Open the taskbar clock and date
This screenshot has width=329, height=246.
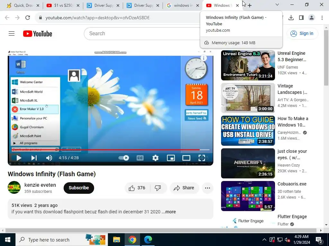point(301,240)
